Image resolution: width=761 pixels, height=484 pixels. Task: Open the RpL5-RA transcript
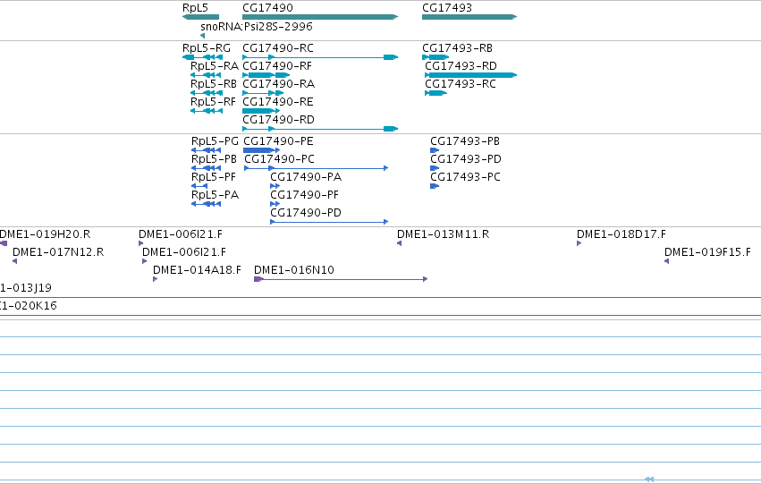coord(215,66)
